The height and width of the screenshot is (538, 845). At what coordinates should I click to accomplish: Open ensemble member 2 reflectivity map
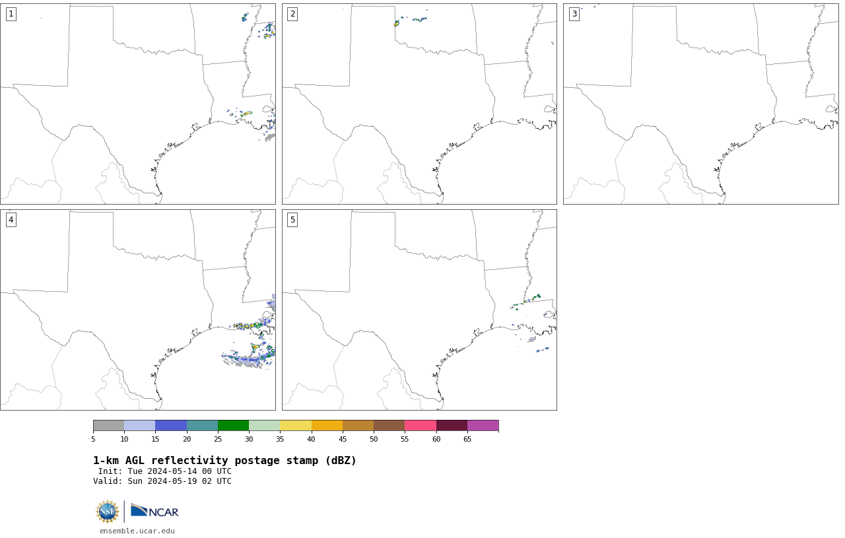419,104
